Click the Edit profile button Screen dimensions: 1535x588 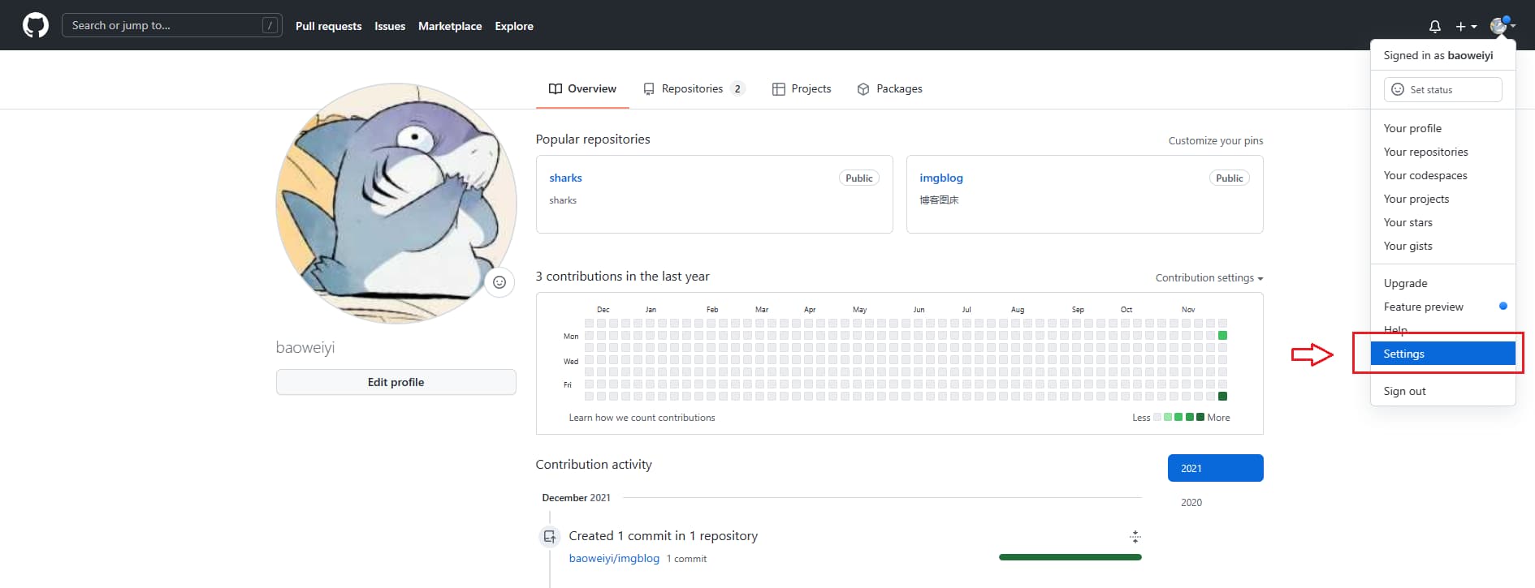tap(396, 382)
